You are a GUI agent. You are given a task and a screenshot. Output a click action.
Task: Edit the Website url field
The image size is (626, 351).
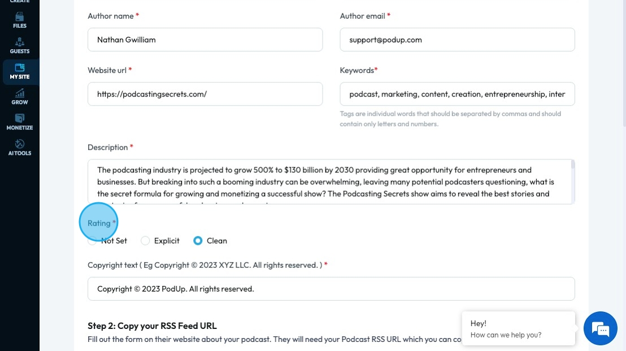tap(205, 94)
